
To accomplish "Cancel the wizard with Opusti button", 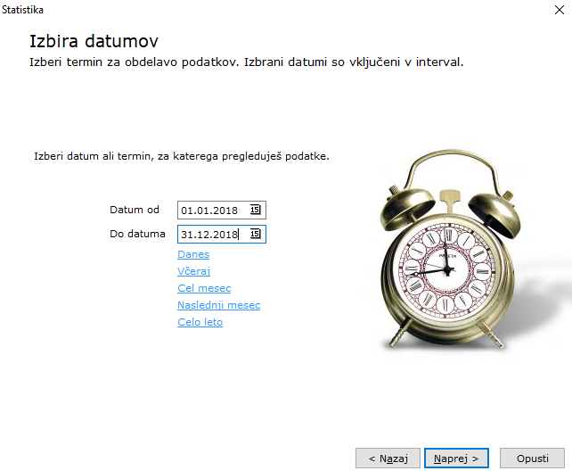I will pos(532,459).
